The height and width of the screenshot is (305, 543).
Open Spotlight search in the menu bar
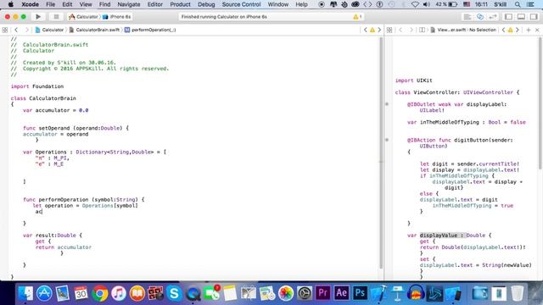click(518, 4)
